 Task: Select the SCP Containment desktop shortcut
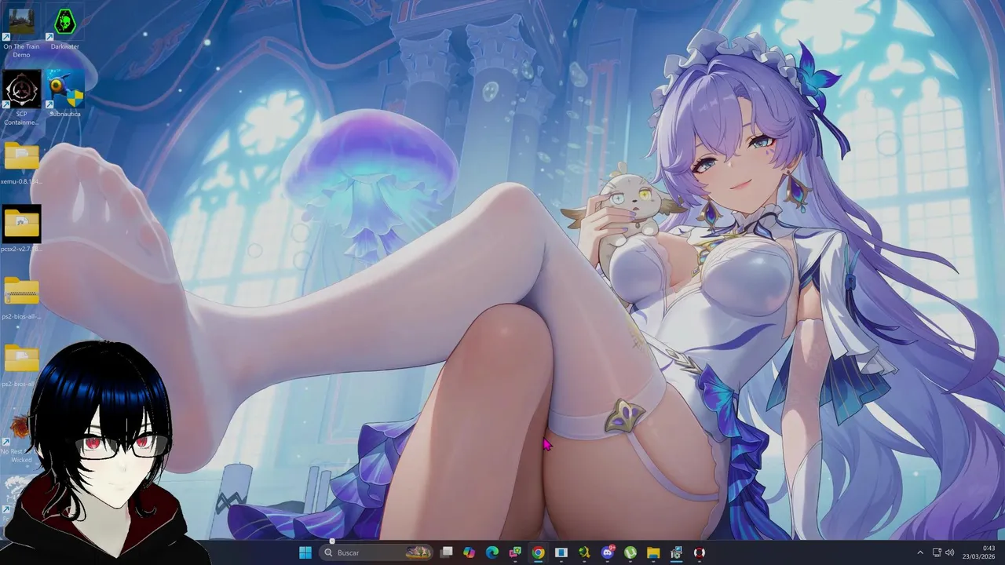click(x=21, y=99)
